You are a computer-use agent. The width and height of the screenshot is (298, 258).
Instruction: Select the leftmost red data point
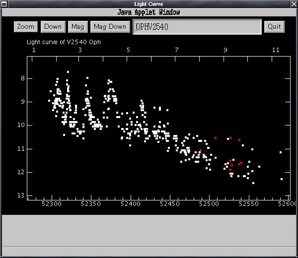tap(201, 150)
